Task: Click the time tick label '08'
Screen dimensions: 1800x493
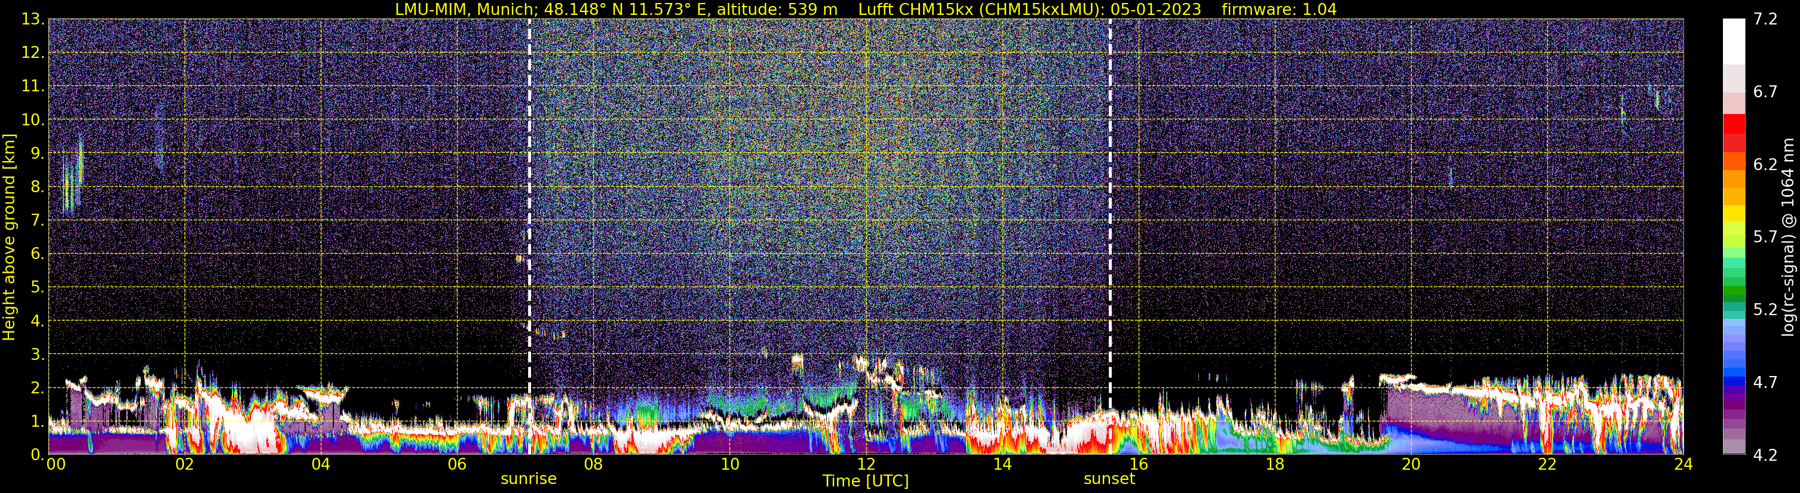Action: [x=593, y=464]
